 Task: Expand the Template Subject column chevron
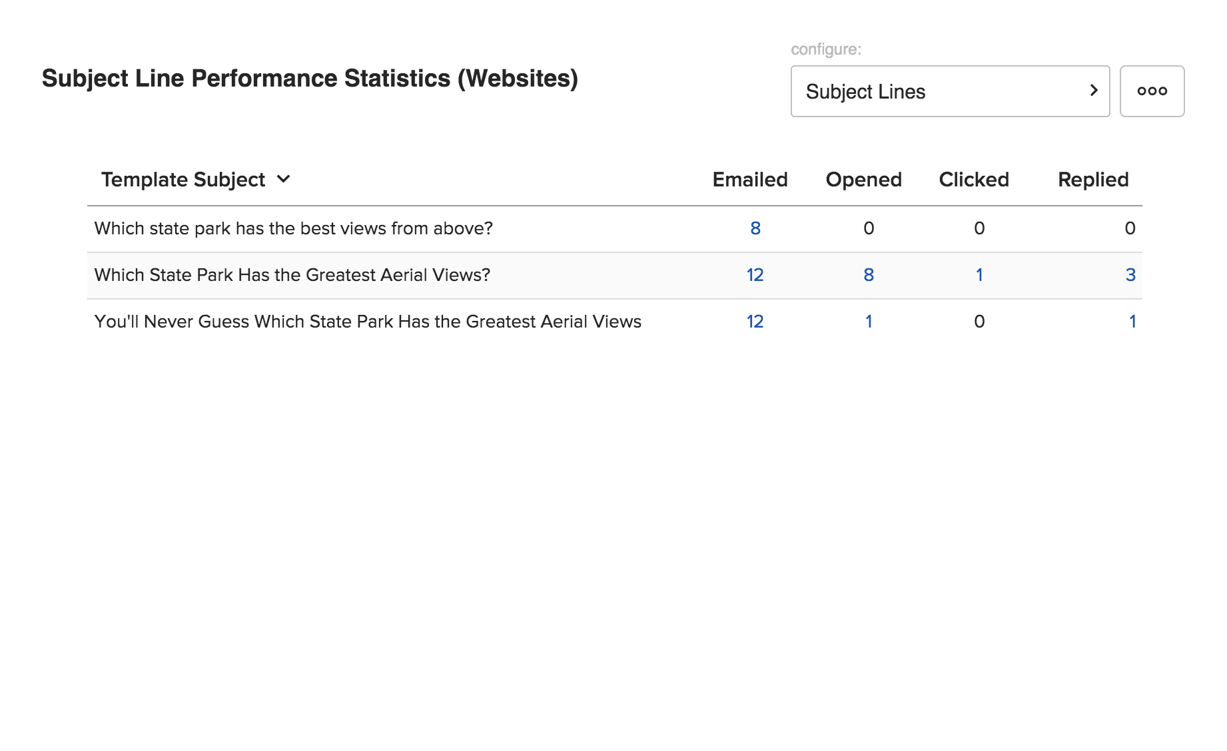pyautogui.click(x=284, y=179)
